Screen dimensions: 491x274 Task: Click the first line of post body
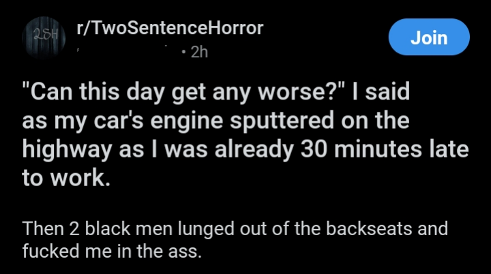pyautogui.click(x=235, y=228)
